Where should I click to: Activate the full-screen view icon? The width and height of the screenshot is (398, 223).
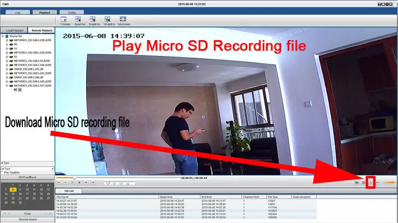tap(123, 19)
